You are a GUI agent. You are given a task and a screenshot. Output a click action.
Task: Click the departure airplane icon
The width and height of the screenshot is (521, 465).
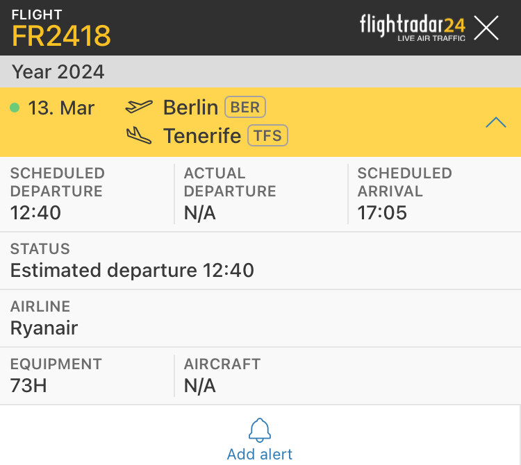pos(139,108)
